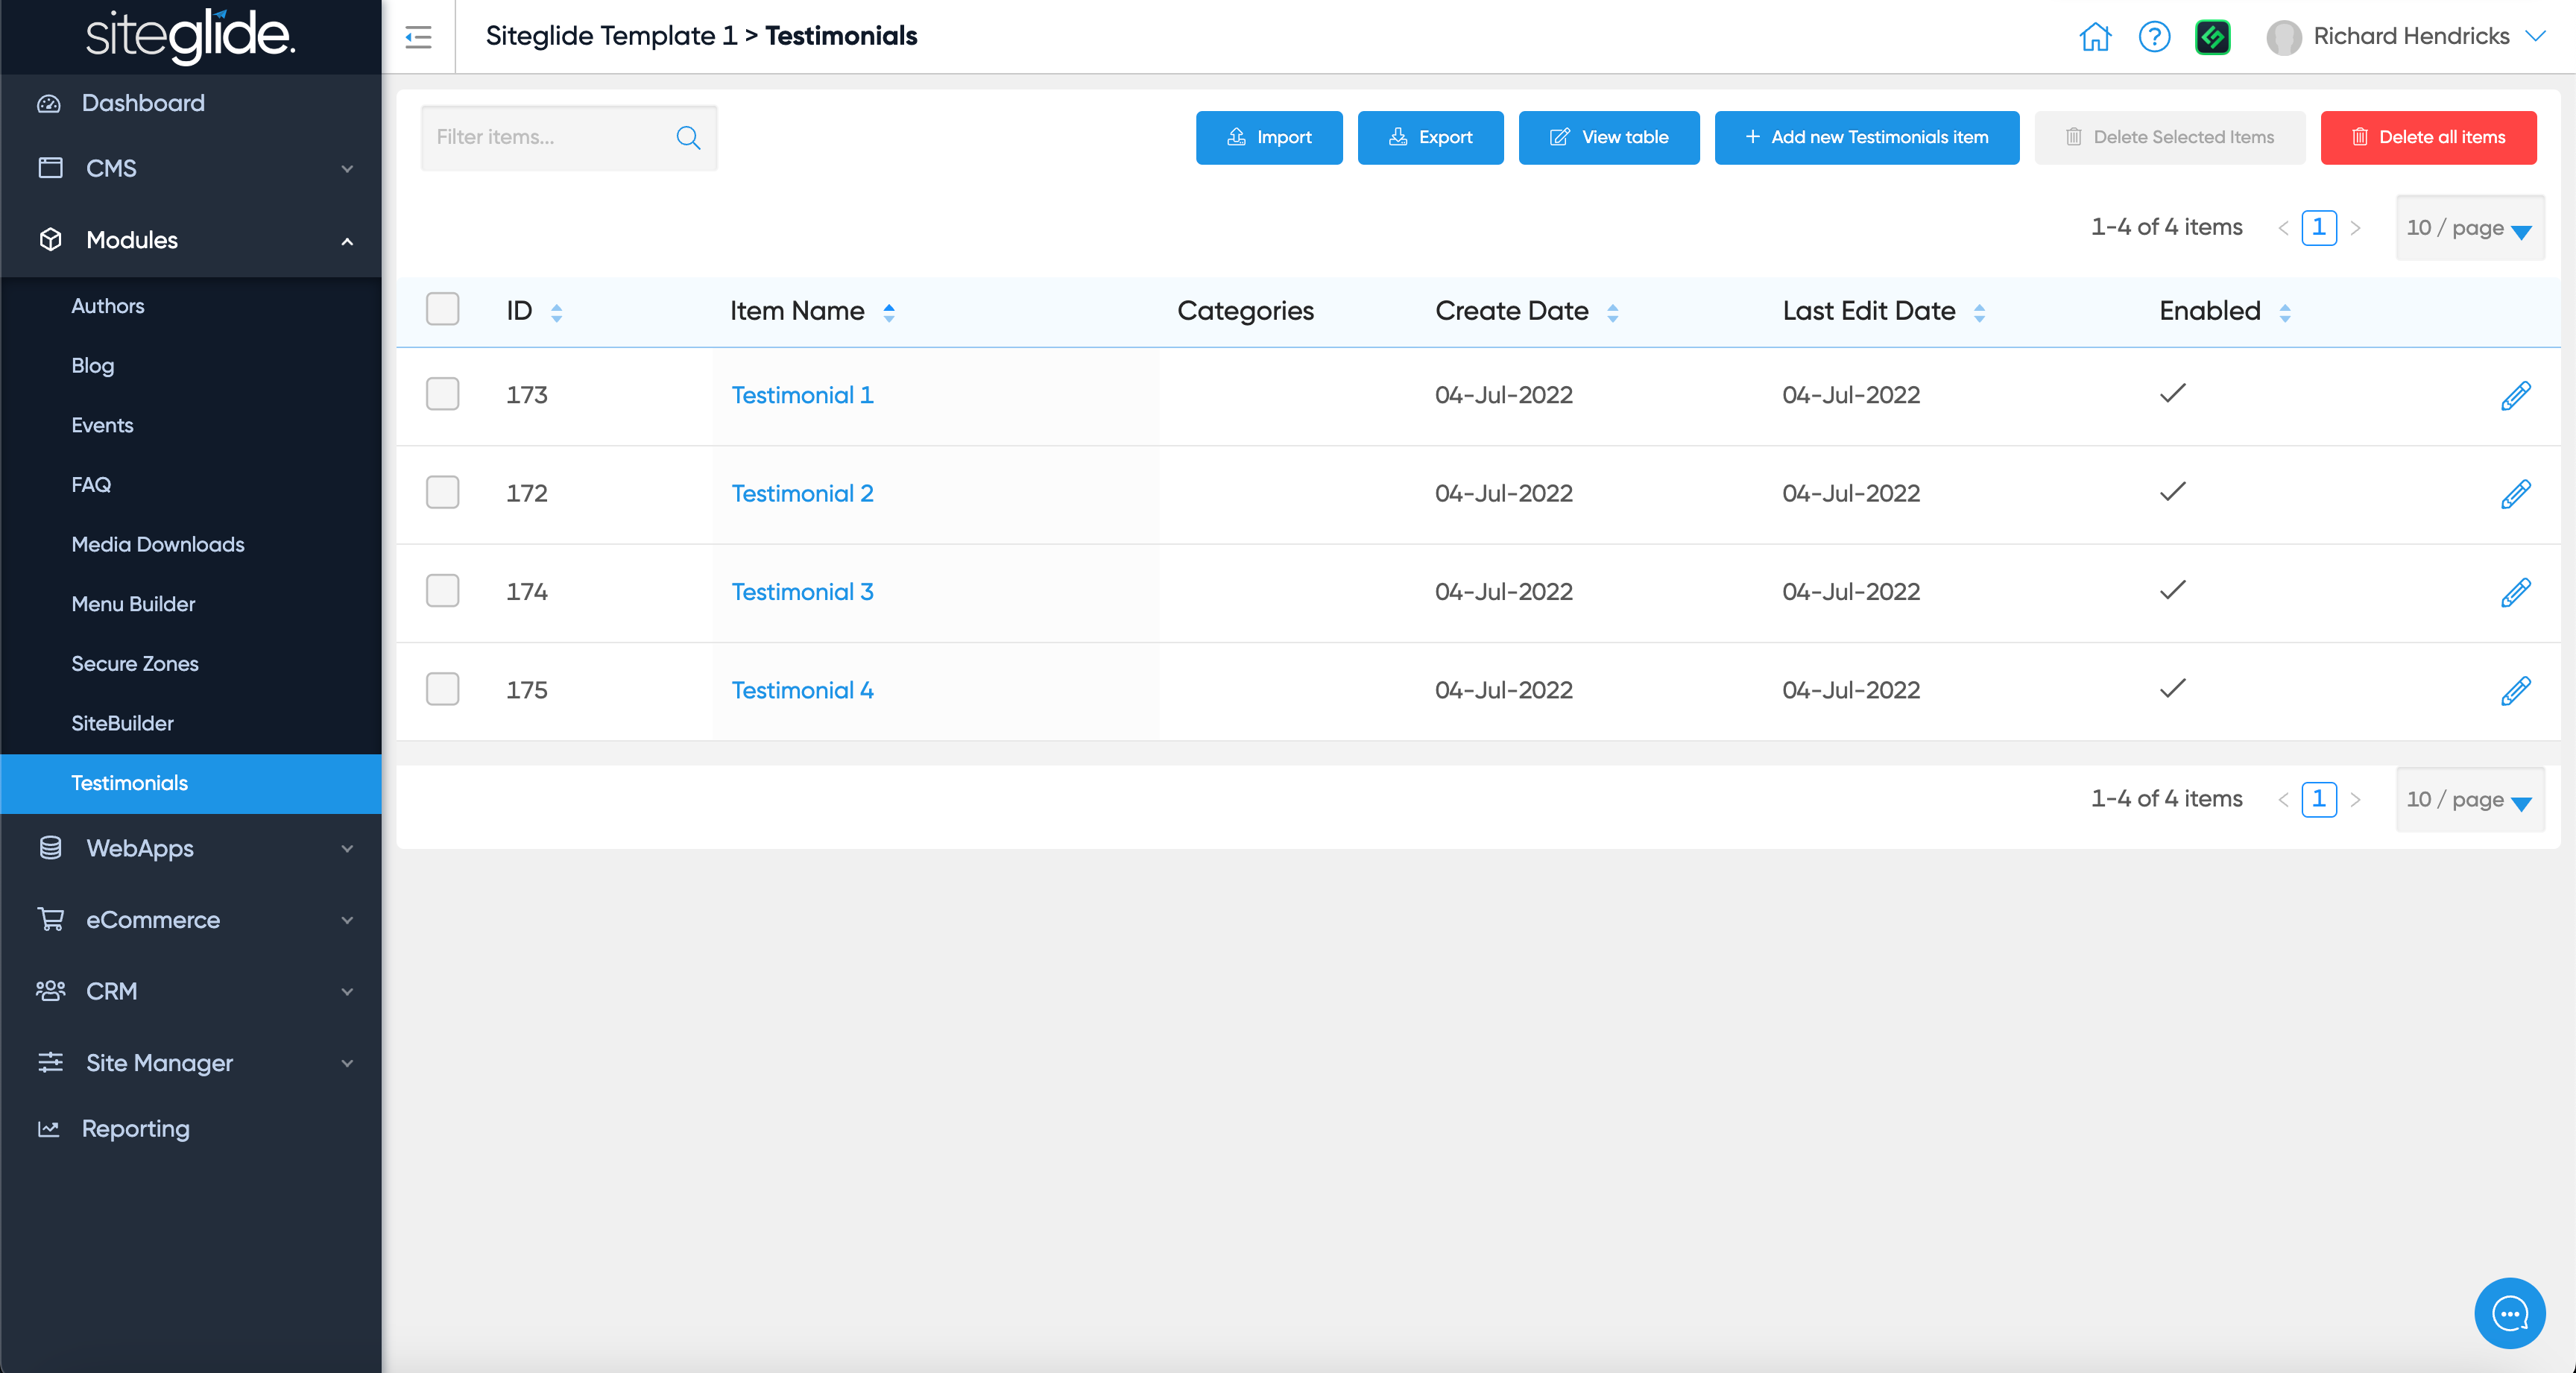The image size is (2576, 1373).
Task: Open the live chat bubble icon
Action: (x=2509, y=1313)
